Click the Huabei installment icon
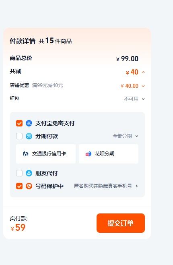This screenshot has width=173, height=265. tap(88, 153)
